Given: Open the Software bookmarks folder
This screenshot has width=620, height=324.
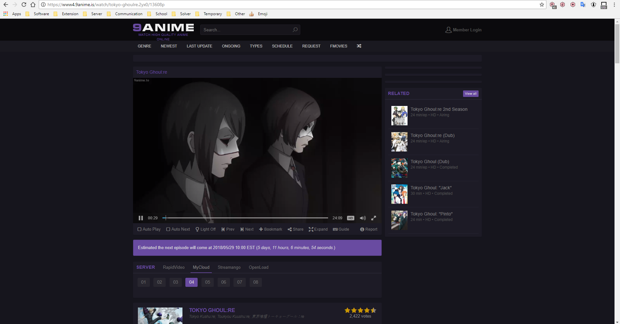Looking at the screenshot, I should (37, 14).
